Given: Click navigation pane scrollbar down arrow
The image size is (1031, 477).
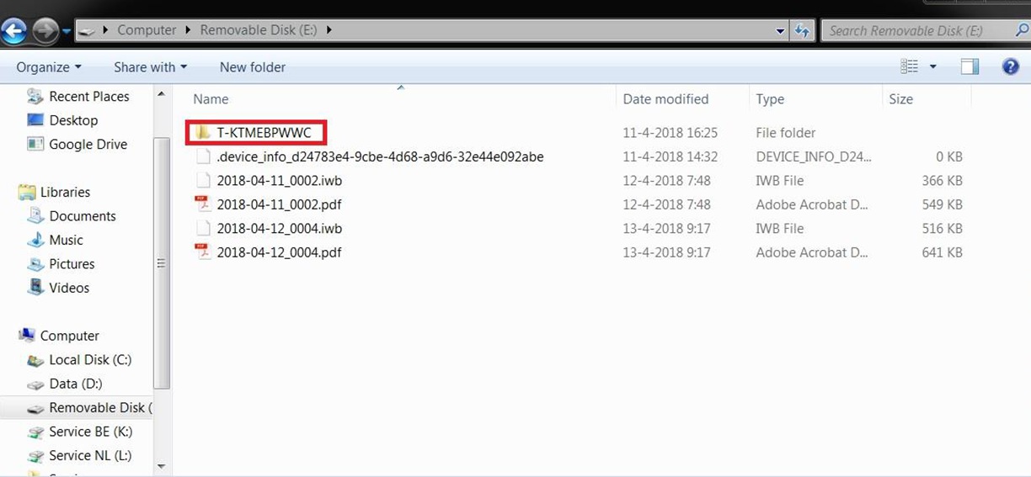Looking at the screenshot, I should tap(162, 466).
